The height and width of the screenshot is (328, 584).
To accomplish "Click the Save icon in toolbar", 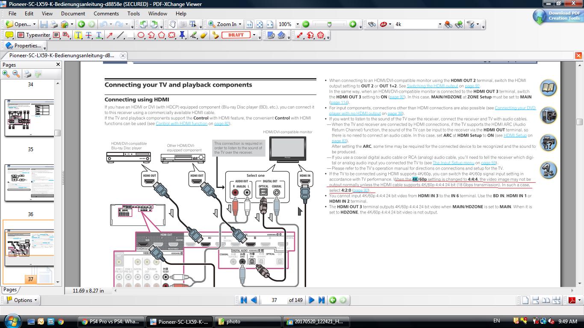I will tap(44, 24).
